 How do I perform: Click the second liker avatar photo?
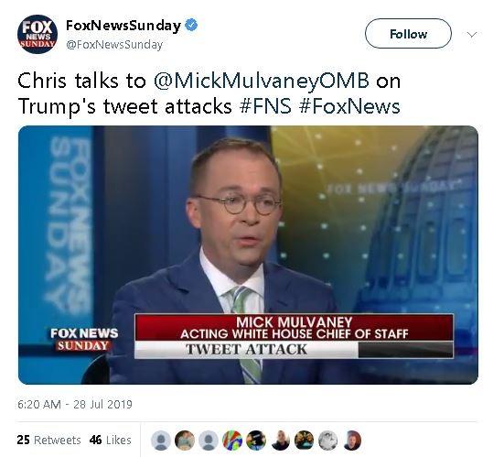click(x=185, y=441)
